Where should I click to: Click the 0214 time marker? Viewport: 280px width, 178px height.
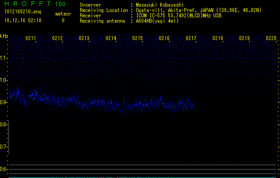111,38
